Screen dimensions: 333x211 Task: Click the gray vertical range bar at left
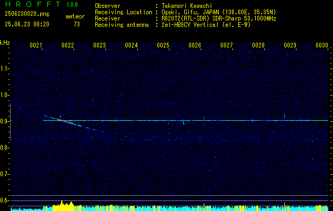(10, 122)
